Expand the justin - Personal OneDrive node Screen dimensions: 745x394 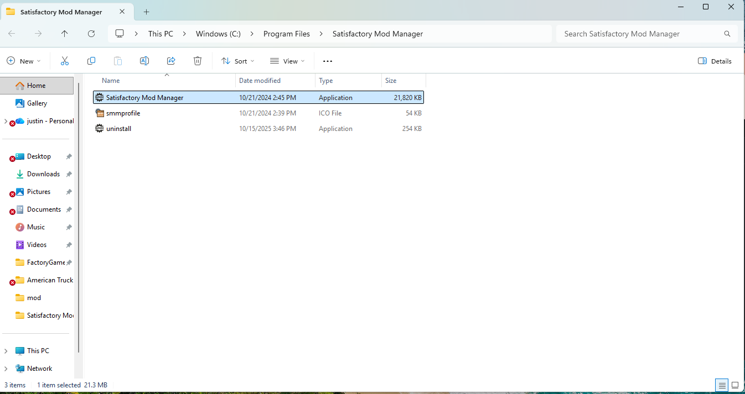6,121
